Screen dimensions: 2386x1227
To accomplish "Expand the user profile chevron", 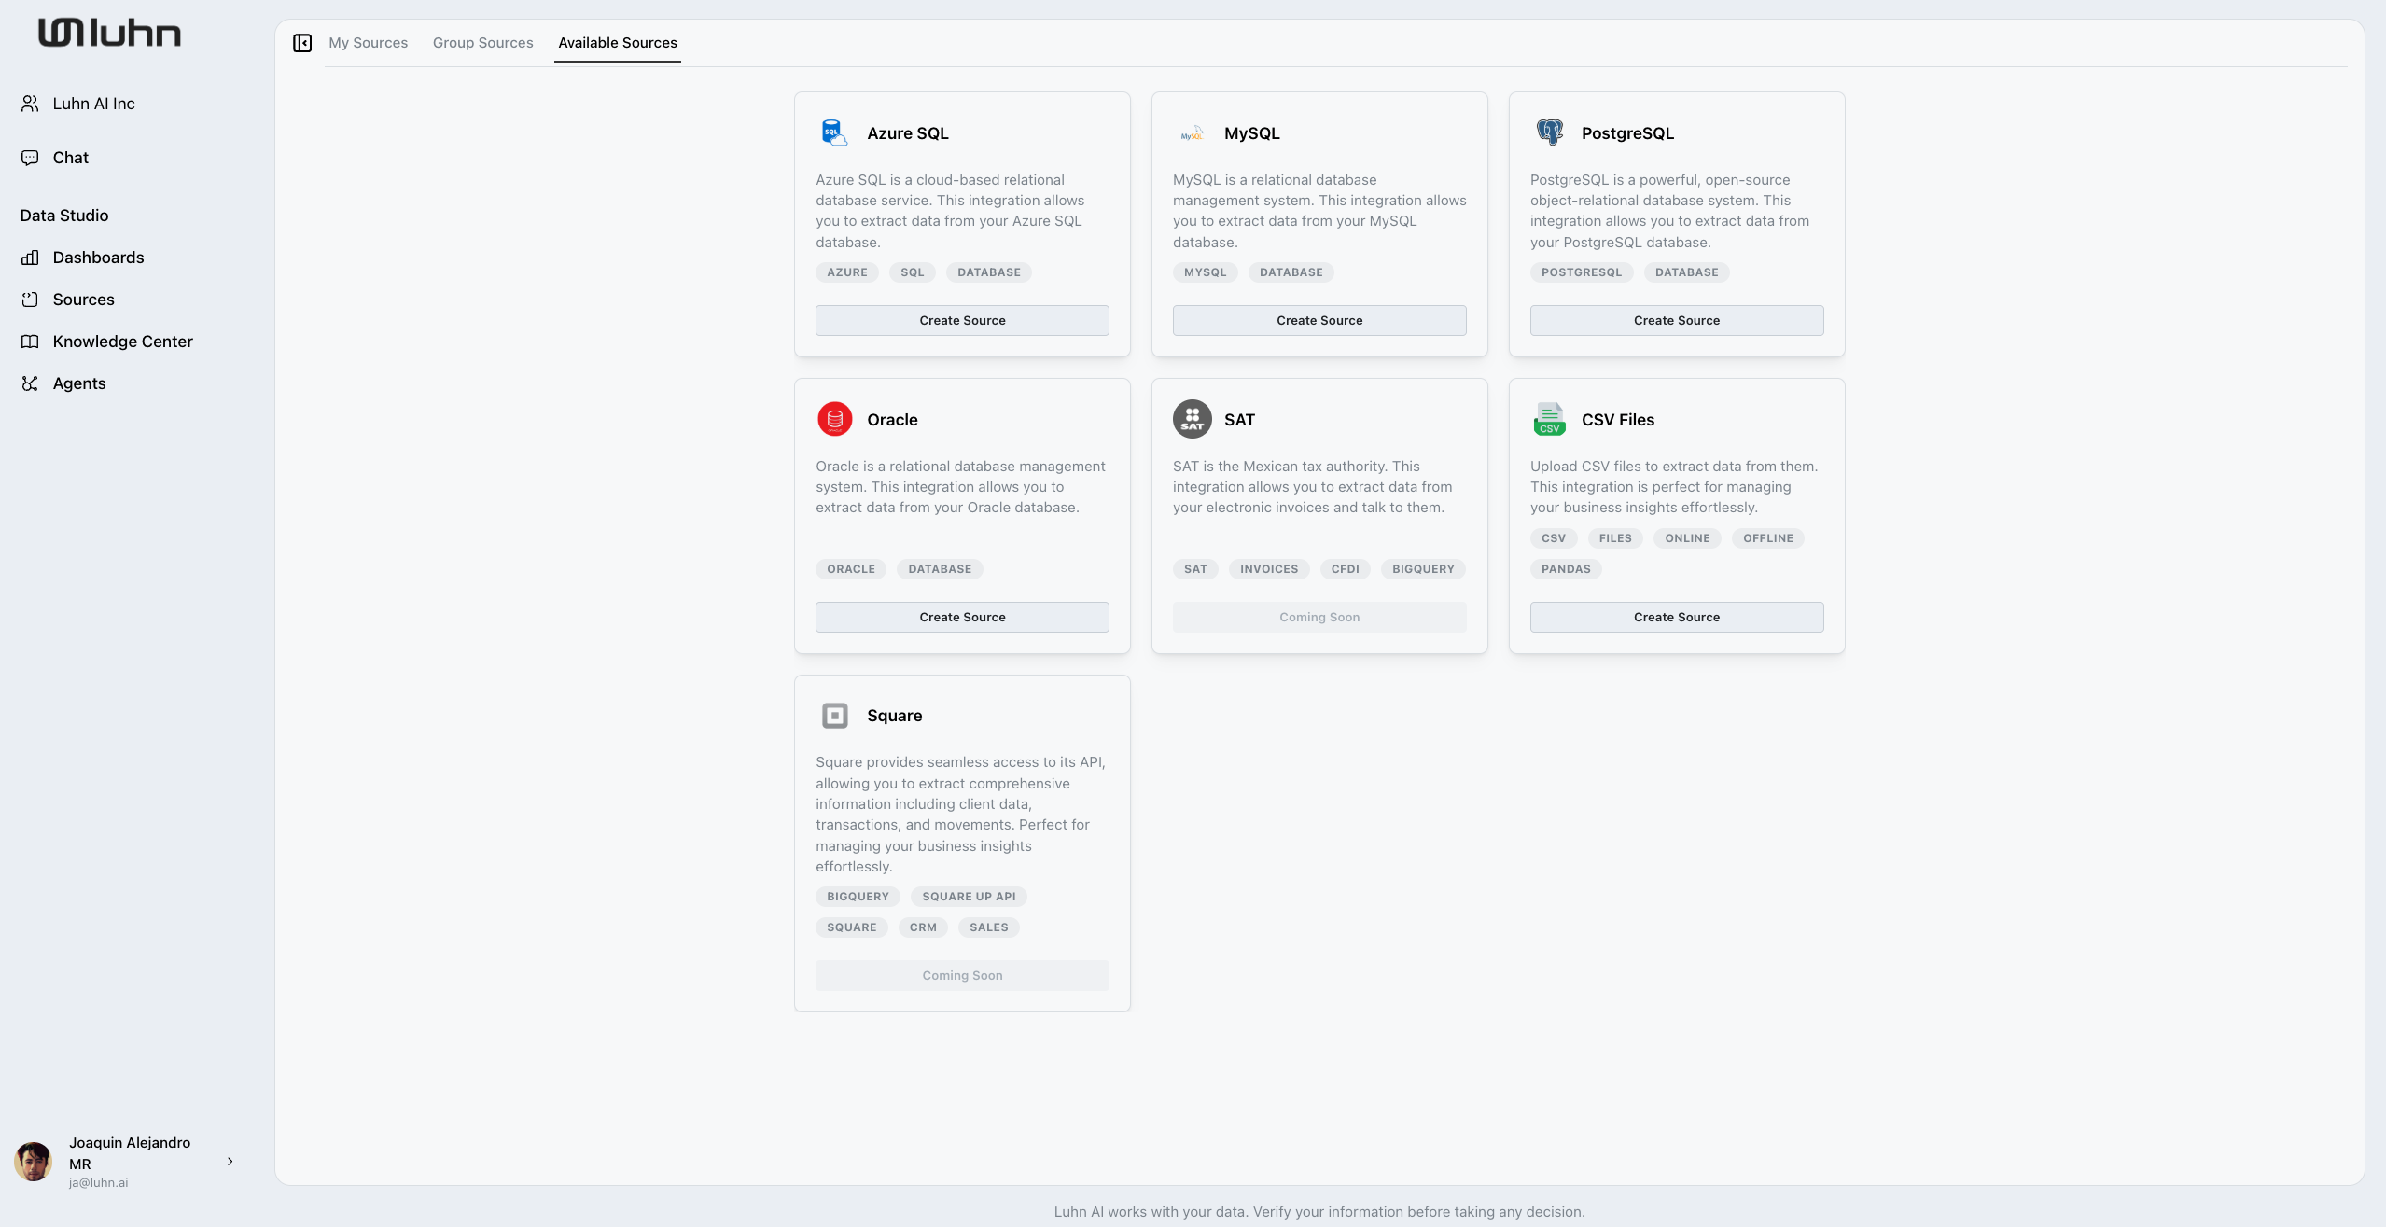I will click(x=230, y=1162).
